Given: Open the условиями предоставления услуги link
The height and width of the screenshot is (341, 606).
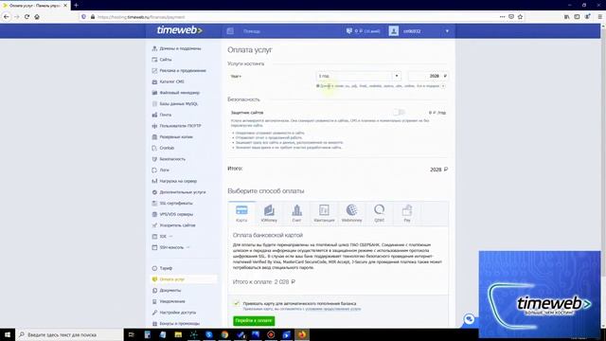Looking at the screenshot, I should [333, 309].
